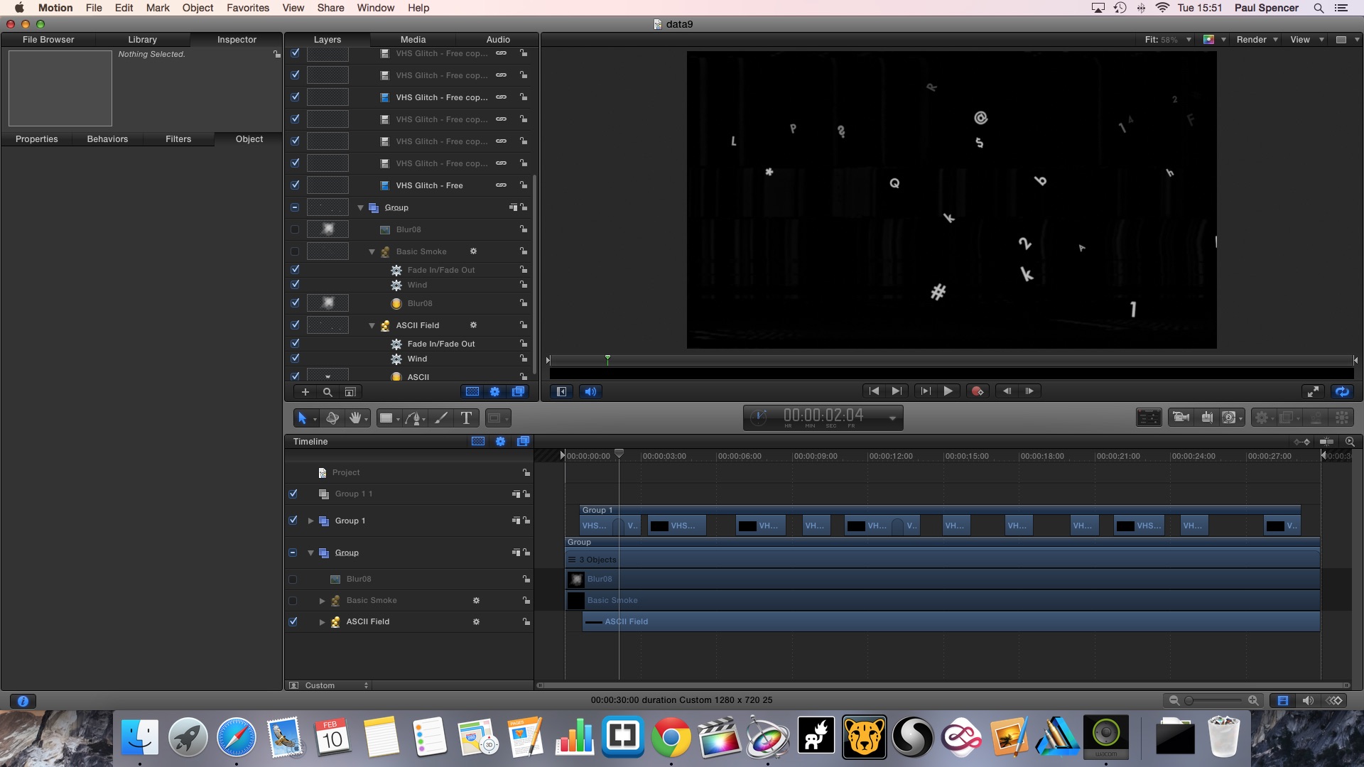Expand Group 1 in timeline list
Image resolution: width=1364 pixels, height=767 pixels.
click(310, 521)
